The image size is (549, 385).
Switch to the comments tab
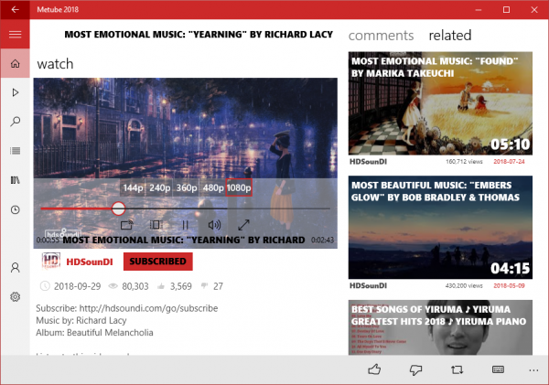point(381,36)
